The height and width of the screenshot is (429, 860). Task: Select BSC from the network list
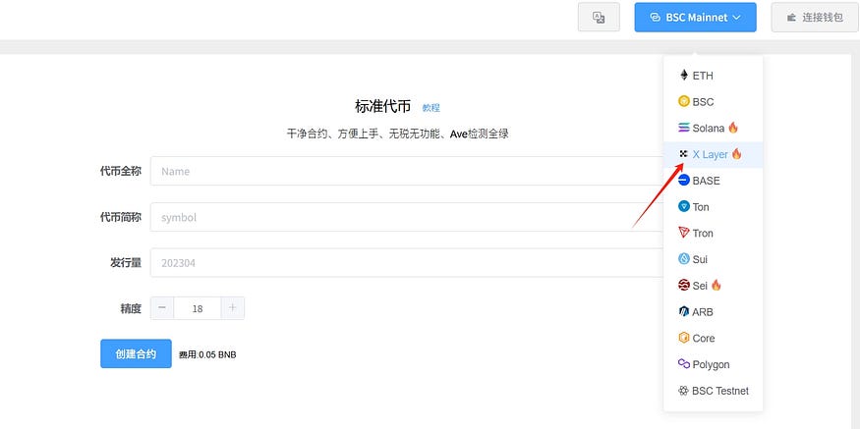(713, 102)
